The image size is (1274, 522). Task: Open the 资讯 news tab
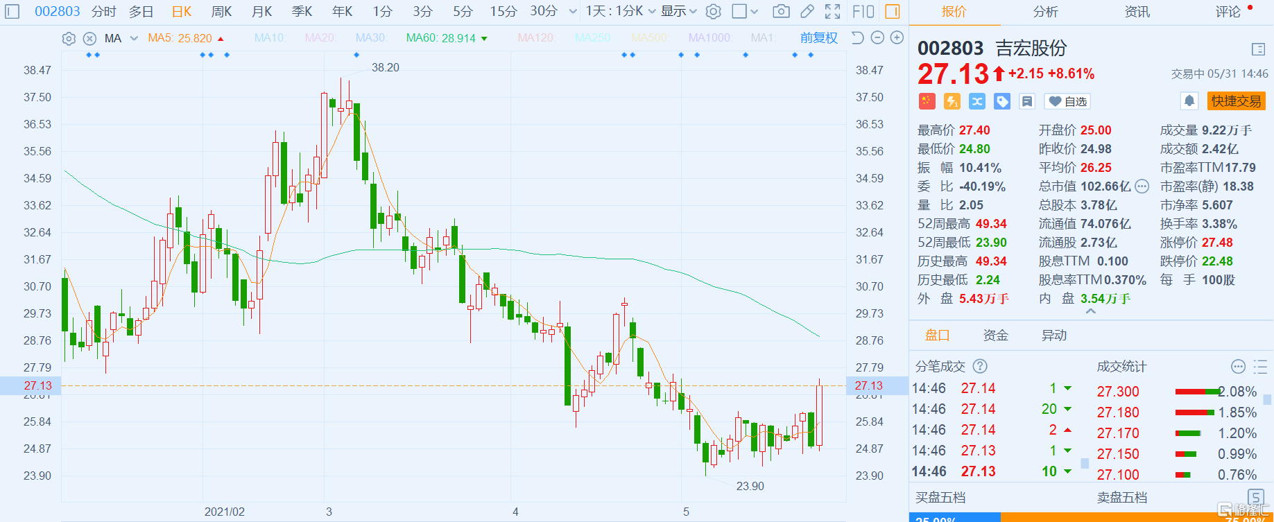click(x=1137, y=12)
